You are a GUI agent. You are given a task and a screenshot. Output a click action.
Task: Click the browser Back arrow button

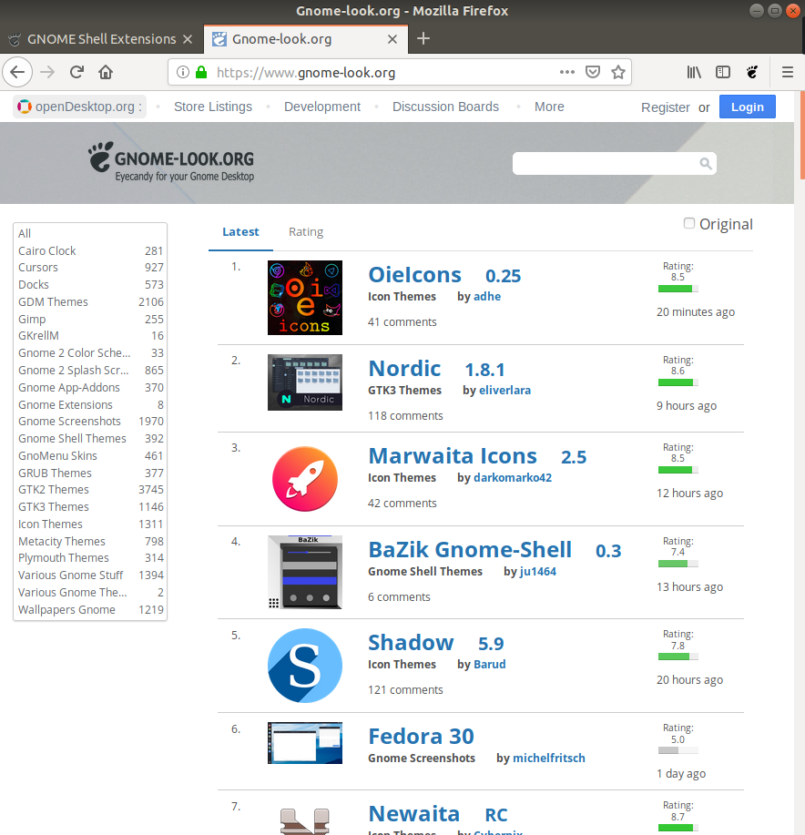[18, 72]
